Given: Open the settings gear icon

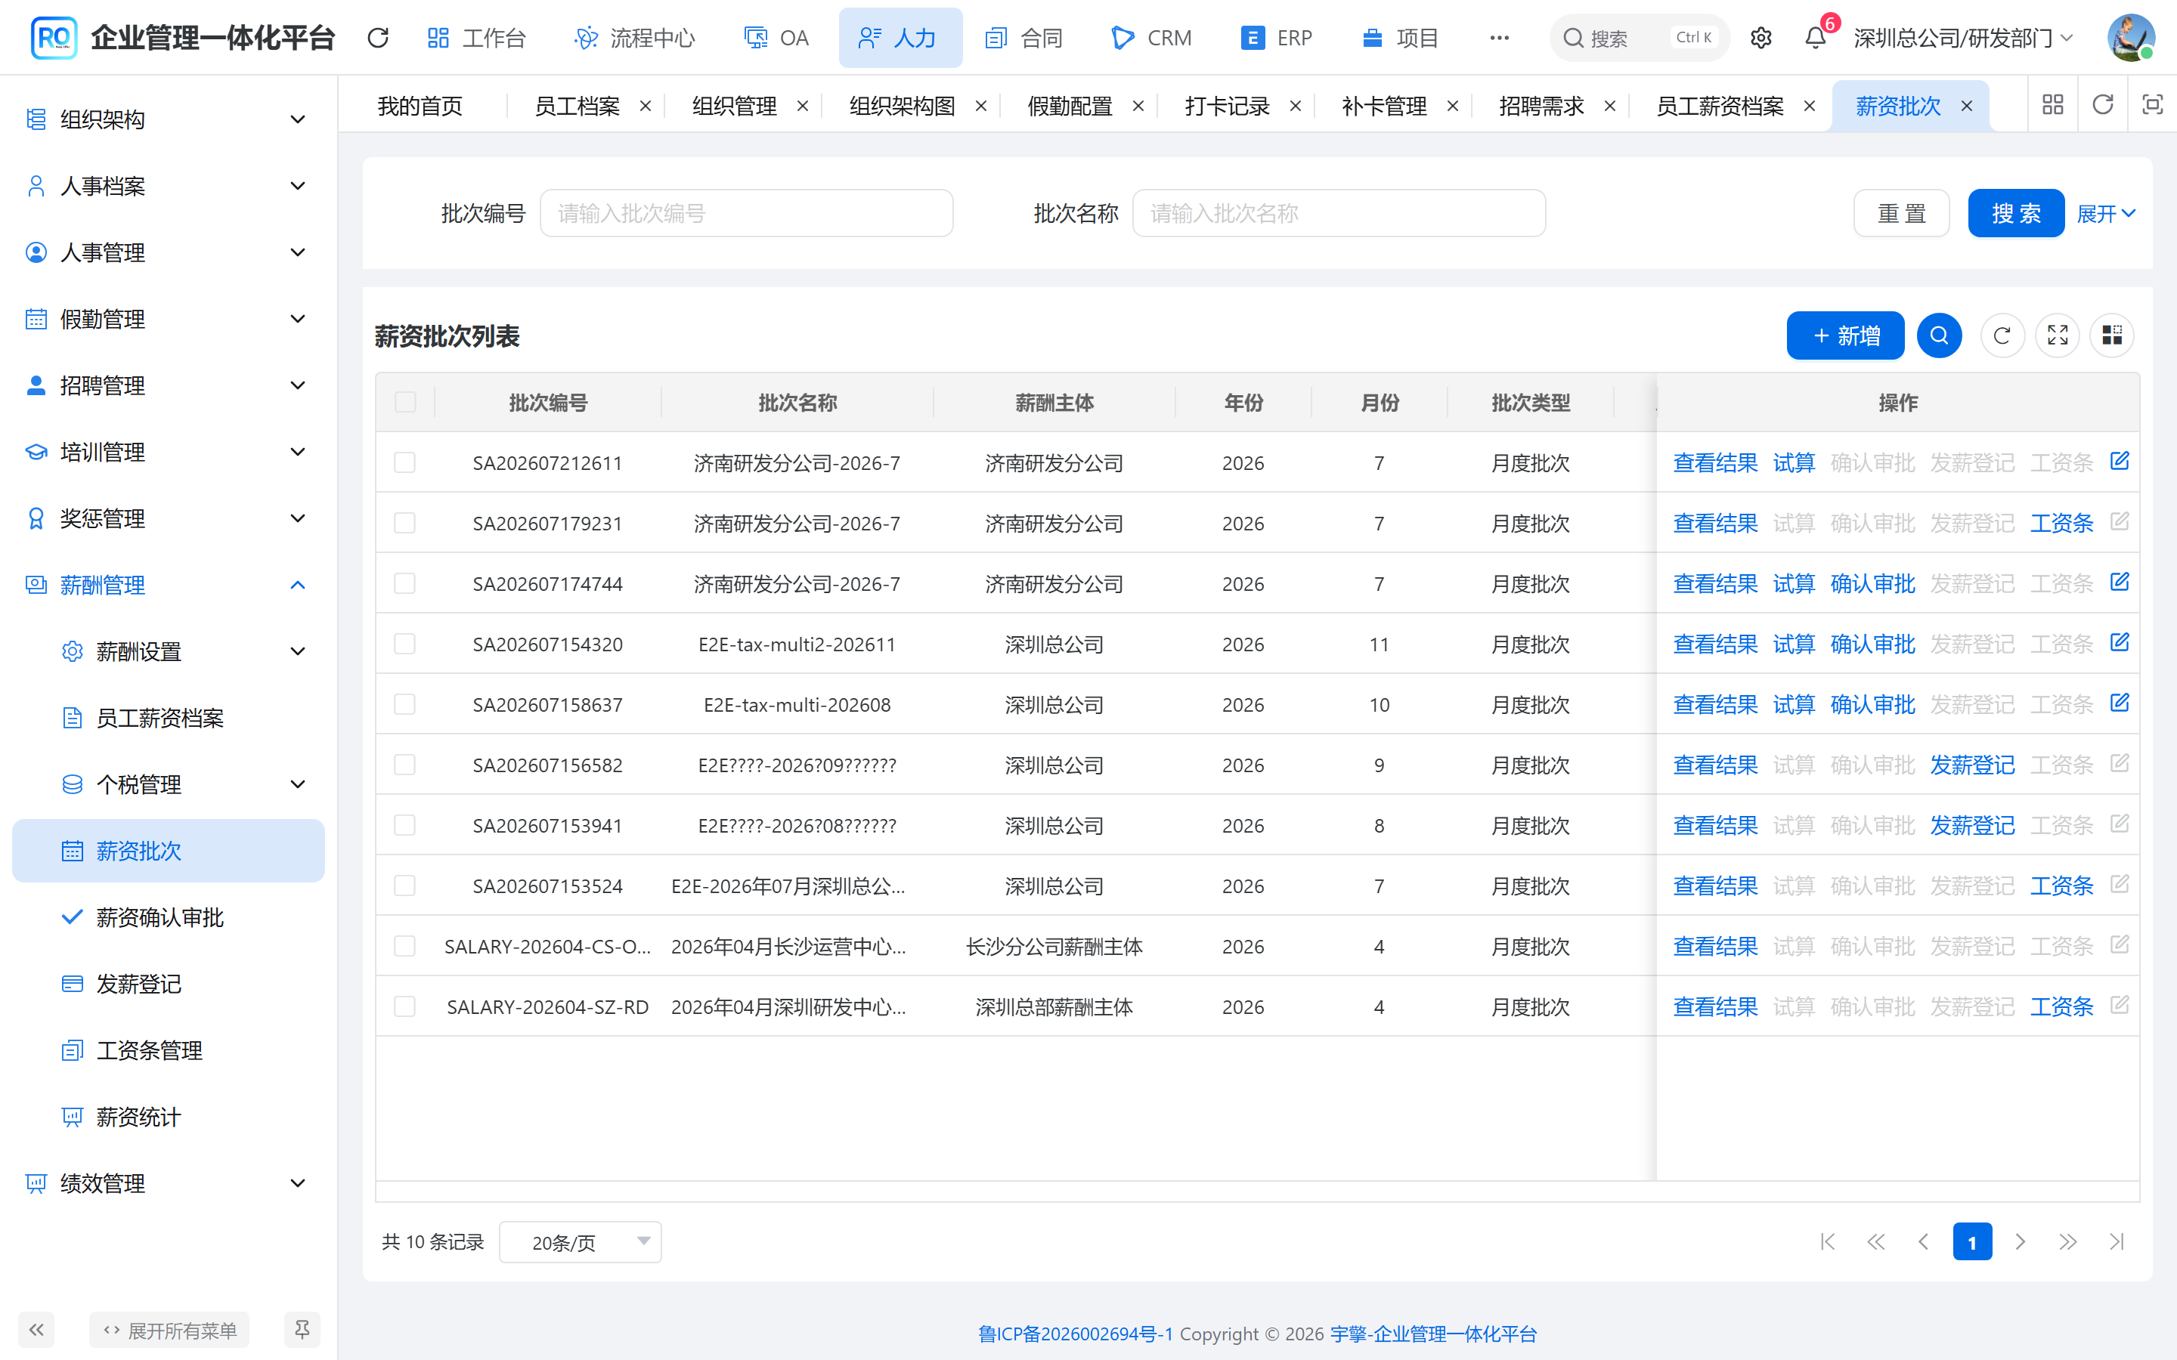Looking at the screenshot, I should (1760, 38).
